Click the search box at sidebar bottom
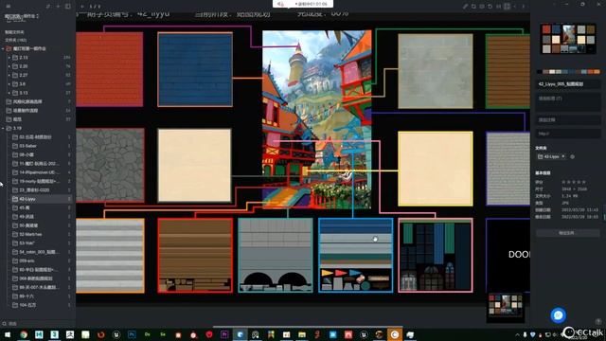 tap(38, 324)
